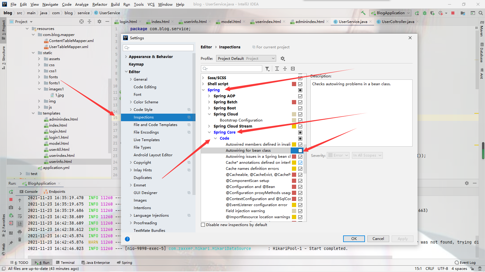Expand Appearance & Behavior settings
The height and width of the screenshot is (272, 485).
[x=126, y=57]
